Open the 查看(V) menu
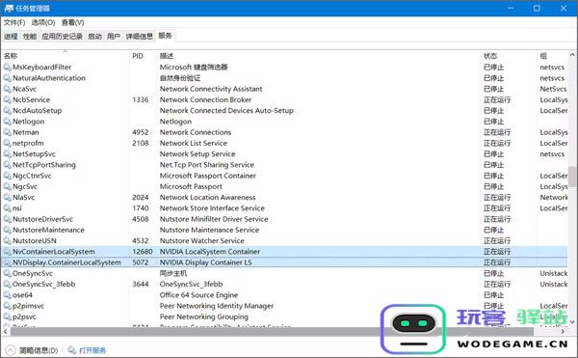The image size is (578, 358). tap(72, 22)
